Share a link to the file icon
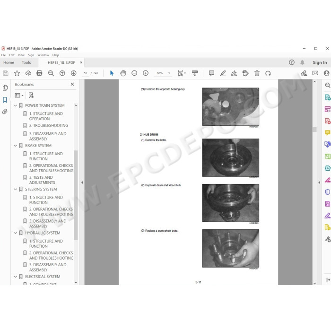The image size is (331, 331). pyautogui.click(x=304, y=73)
